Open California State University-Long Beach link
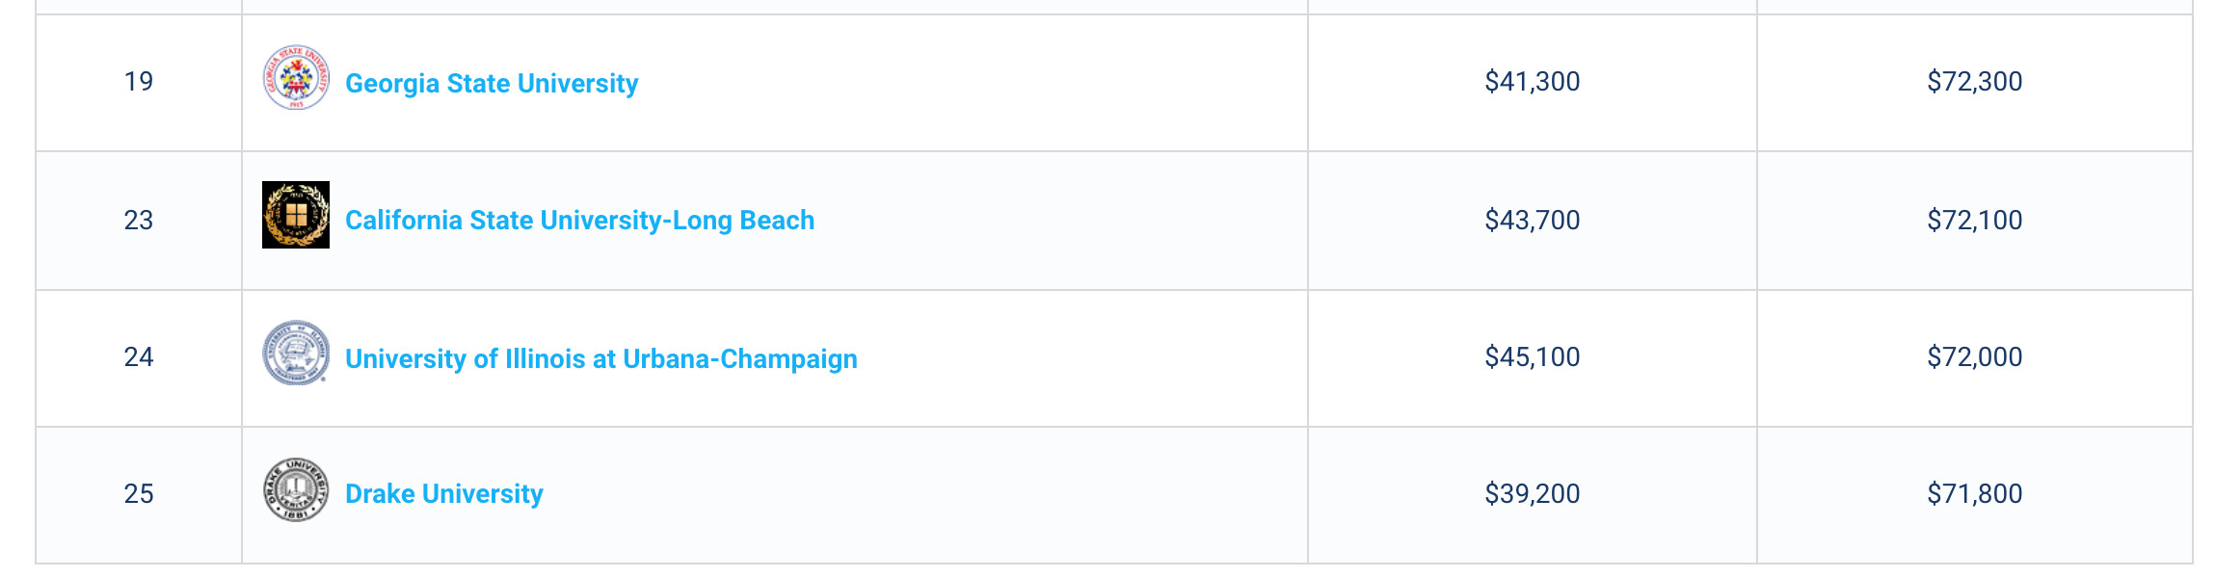 579,220
